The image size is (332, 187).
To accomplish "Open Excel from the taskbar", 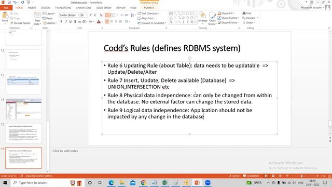I will (x=165, y=182).
